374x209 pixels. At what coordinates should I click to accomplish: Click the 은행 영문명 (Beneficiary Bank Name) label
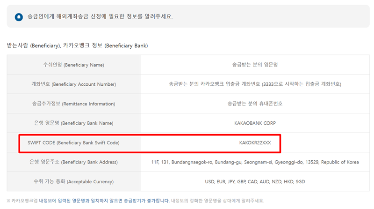[73, 123]
